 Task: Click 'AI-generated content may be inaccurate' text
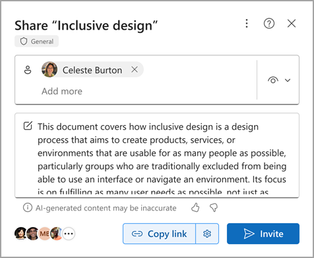[106, 208]
